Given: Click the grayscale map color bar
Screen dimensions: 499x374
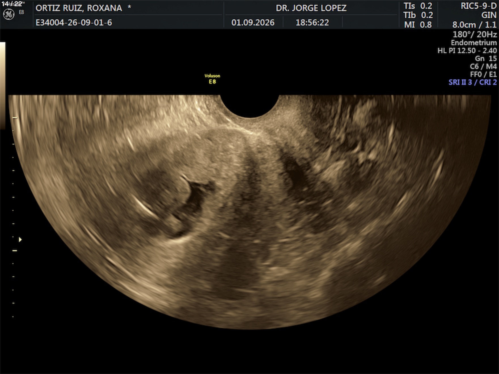Looking at the screenshot, I should 3,86.
